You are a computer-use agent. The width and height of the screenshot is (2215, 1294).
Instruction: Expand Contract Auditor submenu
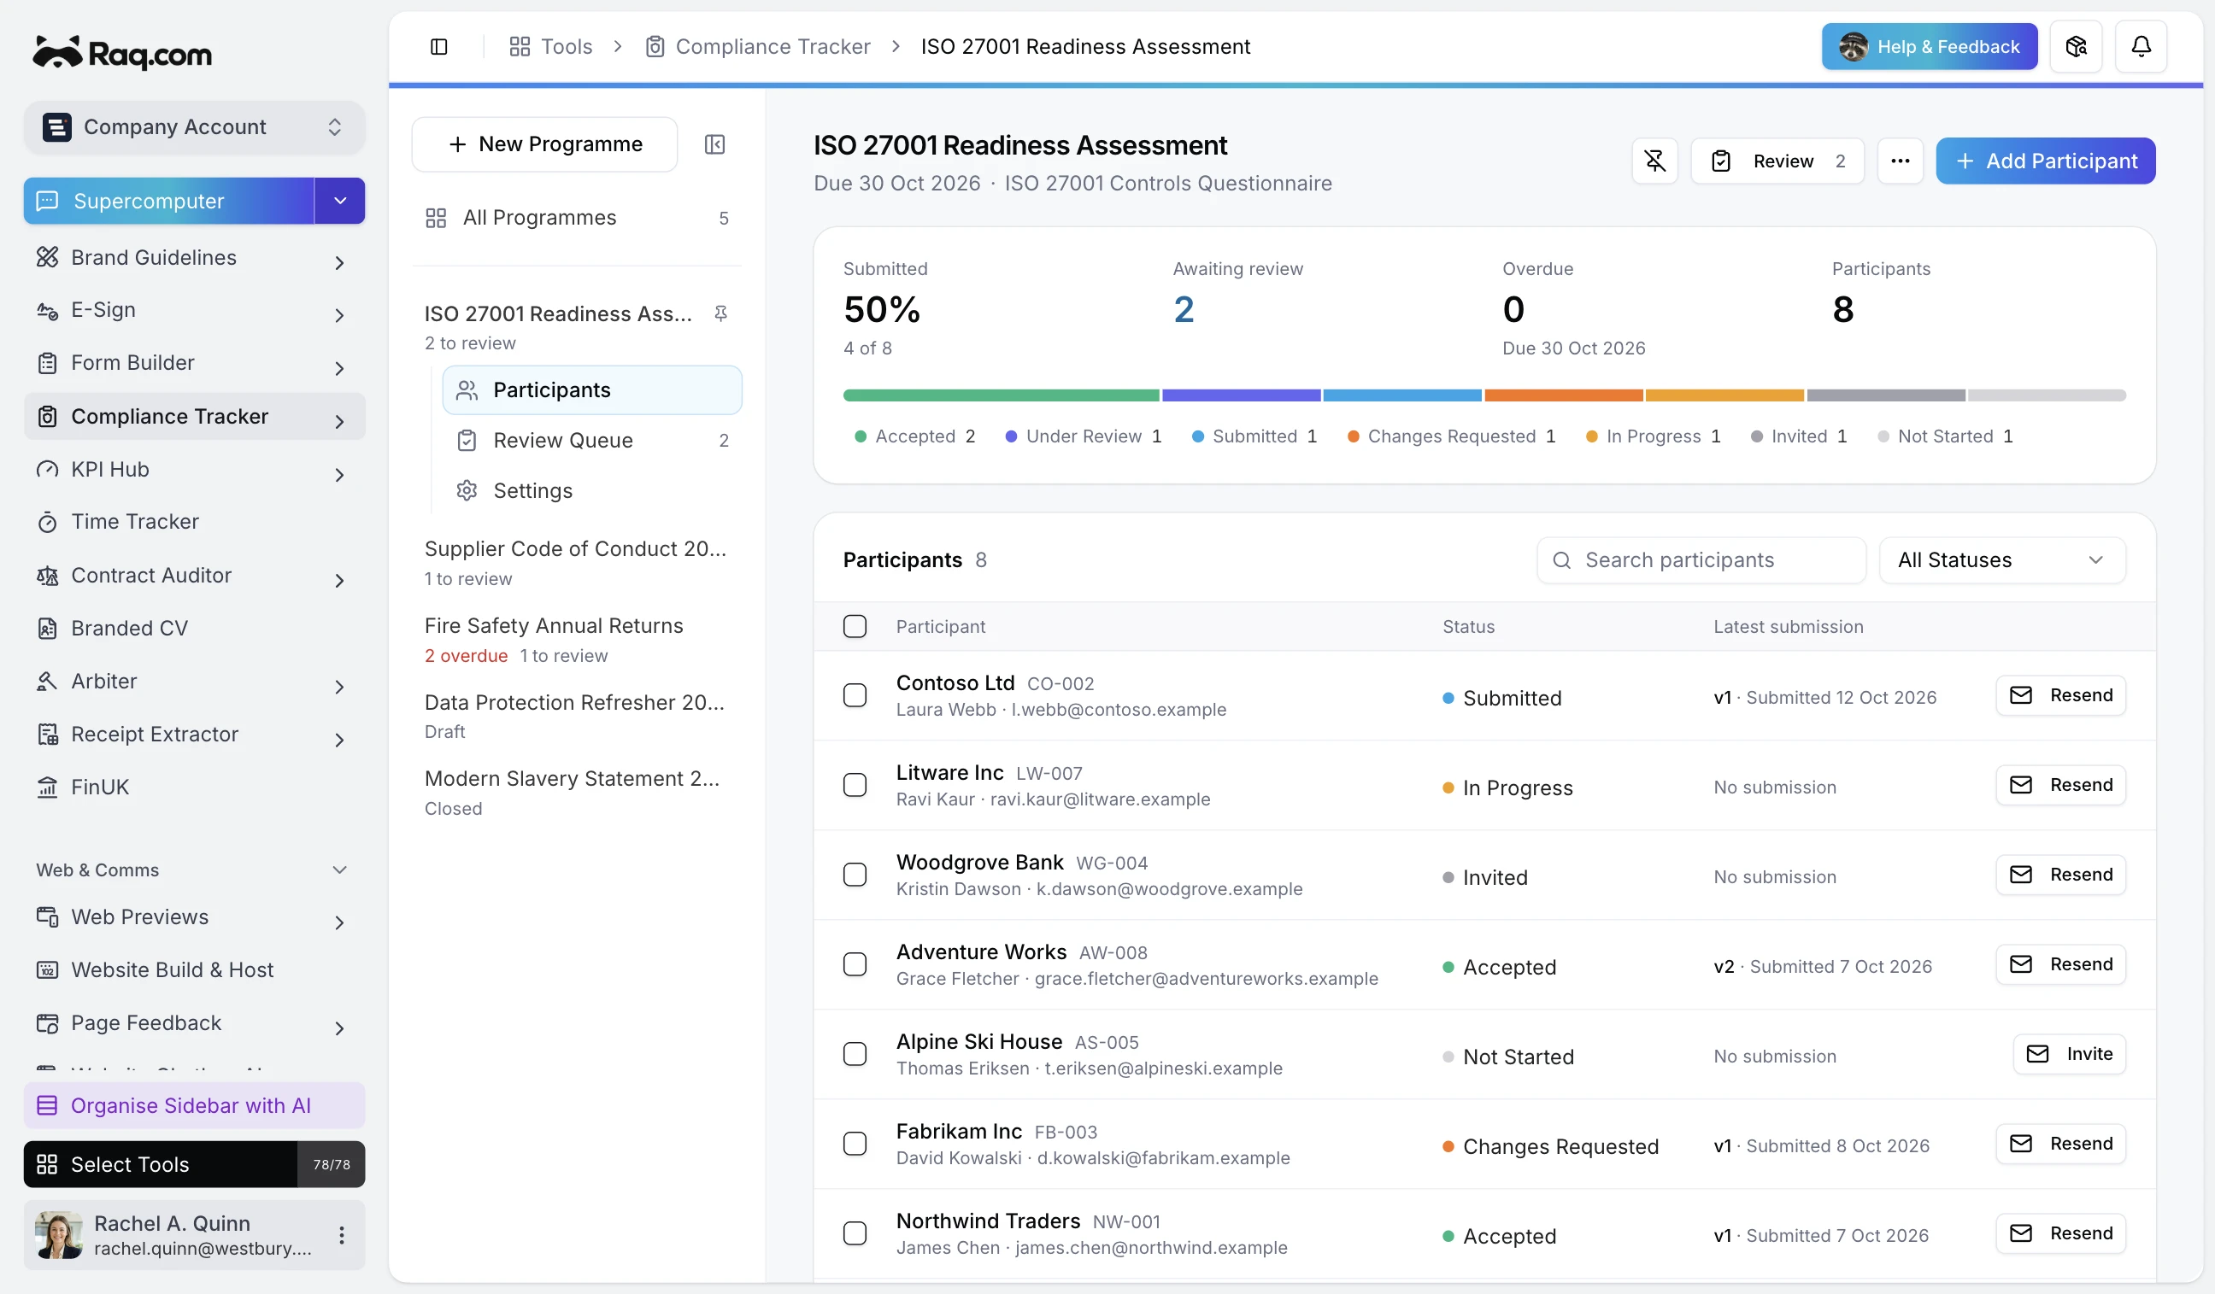(x=340, y=580)
